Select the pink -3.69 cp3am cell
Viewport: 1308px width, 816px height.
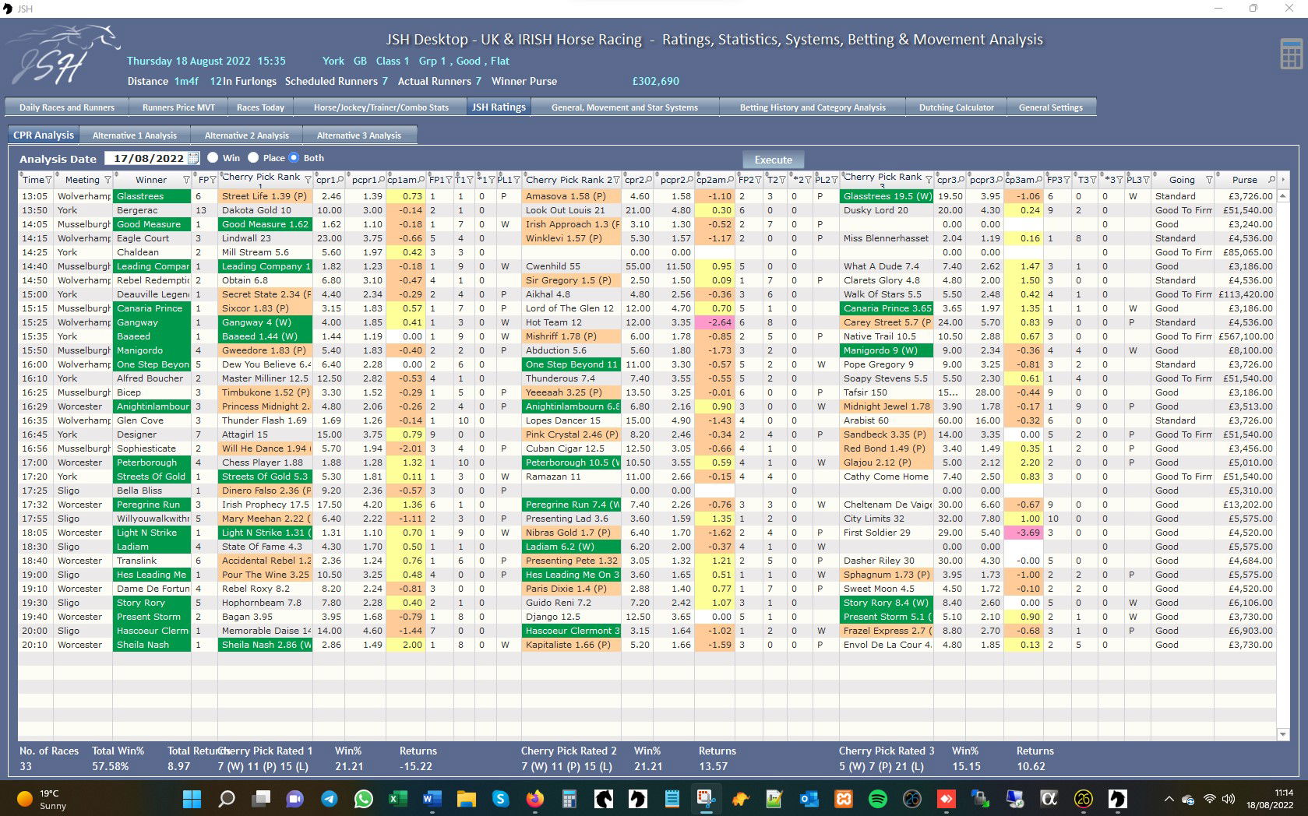(1023, 533)
